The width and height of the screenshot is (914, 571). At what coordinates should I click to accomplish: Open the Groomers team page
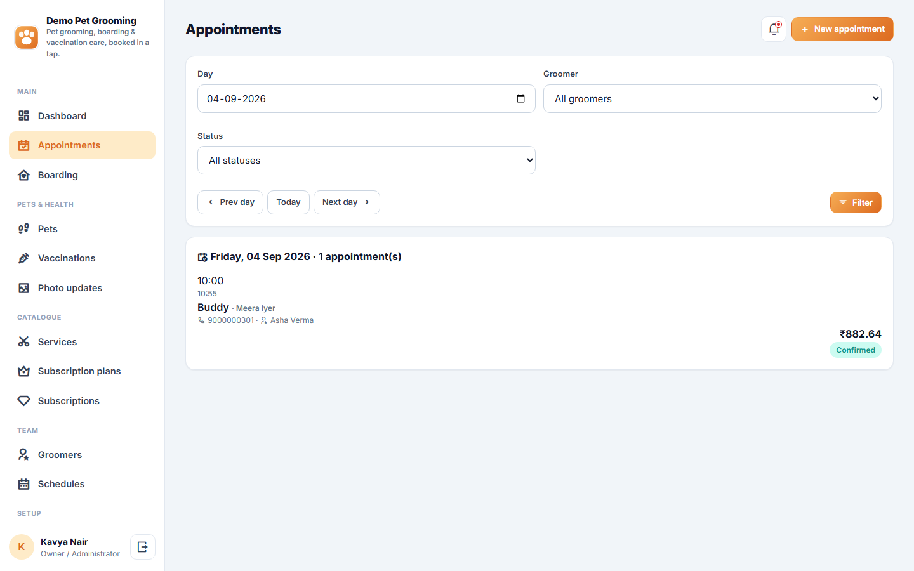click(x=82, y=455)
